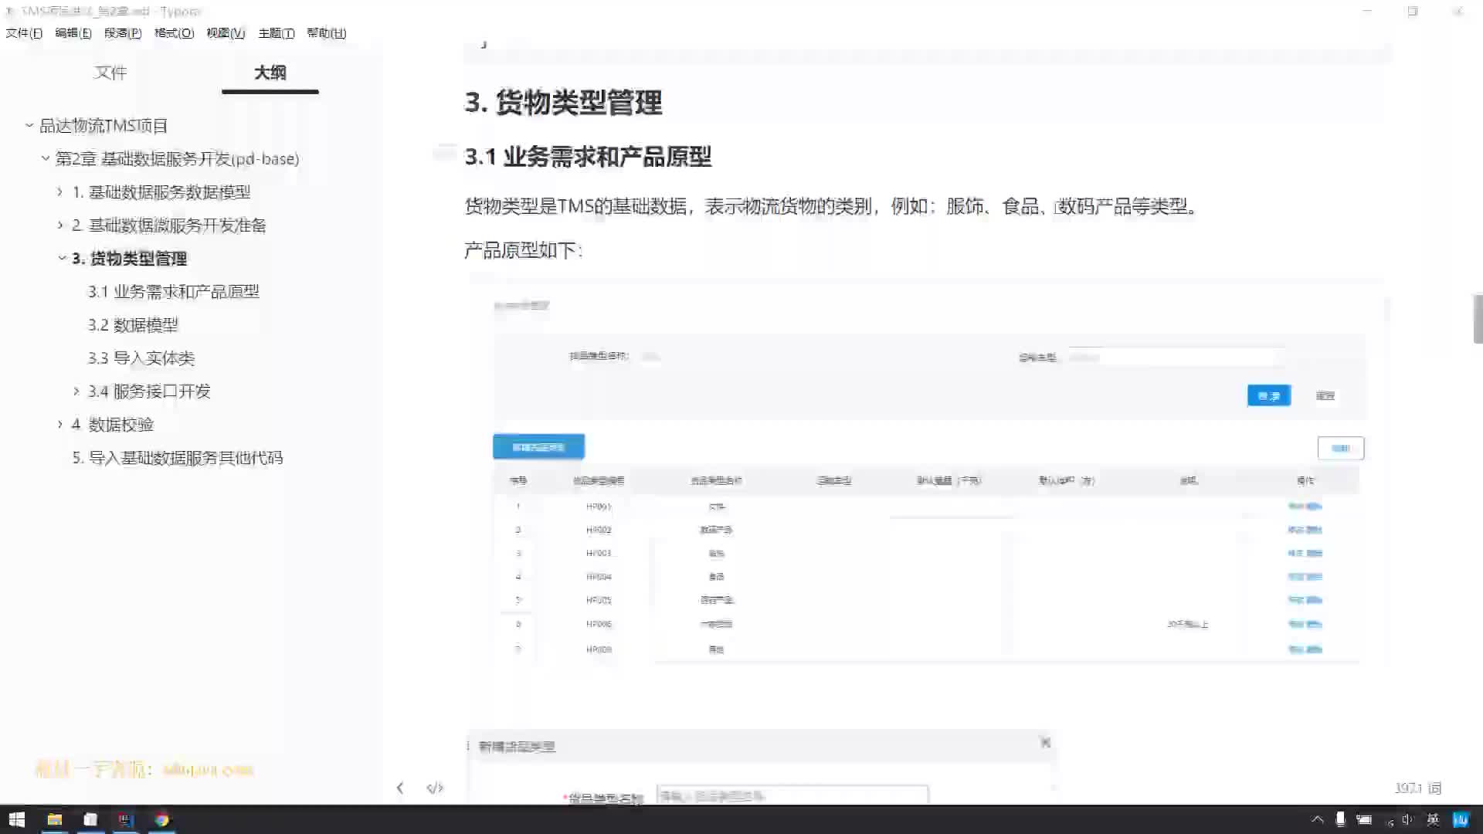
Task: Click the 3. 货物类型管理 document heading
Action: pyautogui.click(x=563, y=103)
